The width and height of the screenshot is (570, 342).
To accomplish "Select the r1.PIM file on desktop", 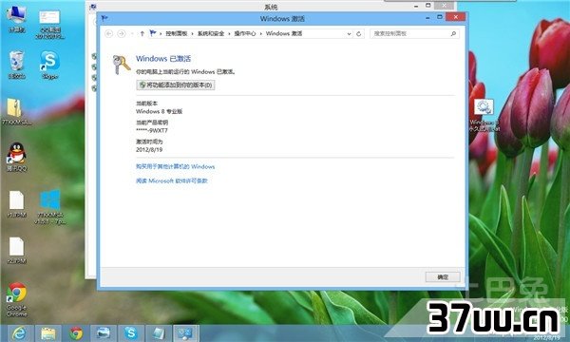I will (17, 204).
